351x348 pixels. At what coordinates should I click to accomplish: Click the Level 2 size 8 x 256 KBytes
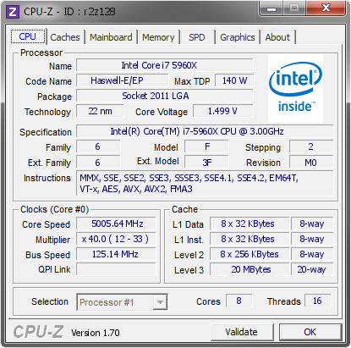250,254
